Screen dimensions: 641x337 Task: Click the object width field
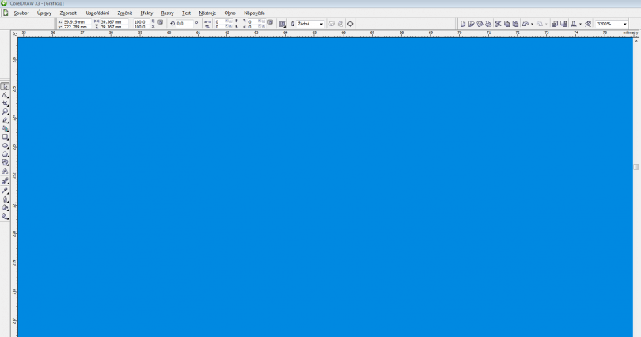114,21
